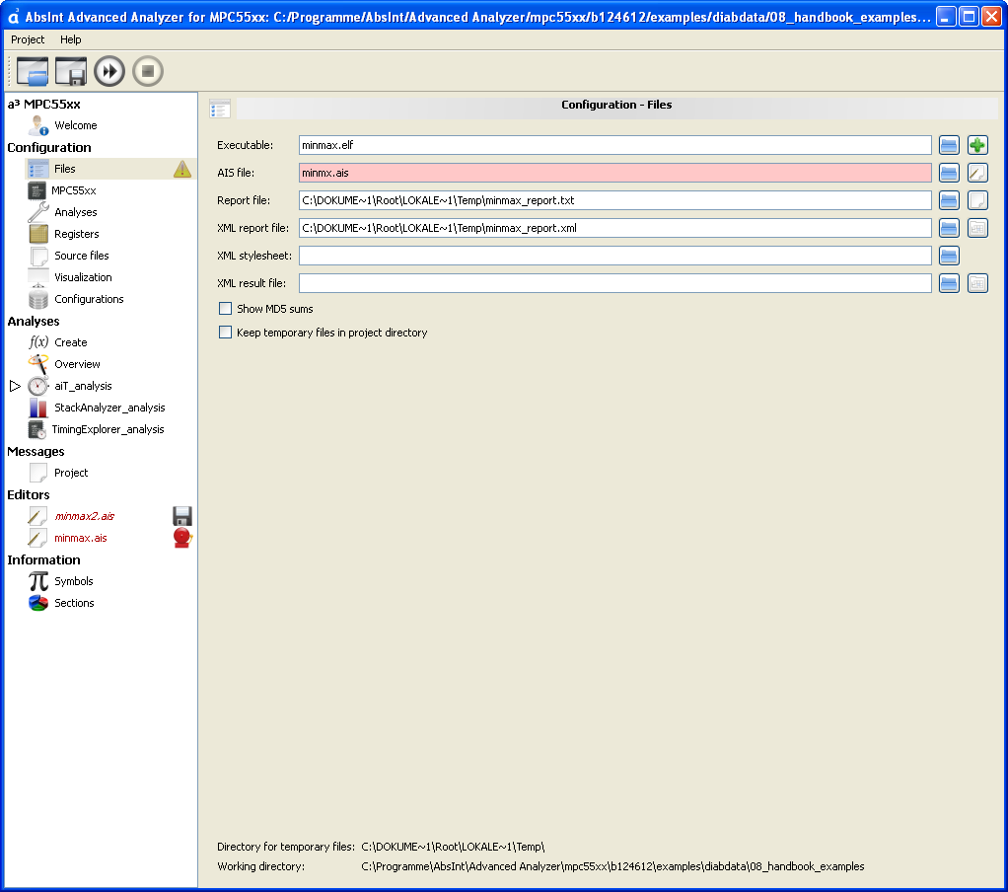Close the AbsInt Advanced Analyzer window
The height and width of the screenshot is (892, 1008).
(992, 16)
